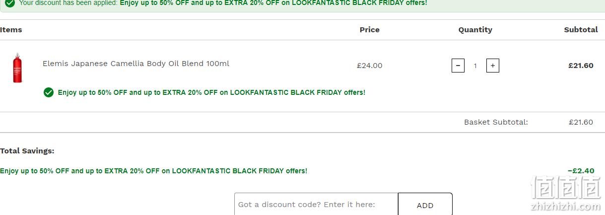This screenshot has width=605, height=215.
Task: Click the green checkmark icon beside product offer
Action: [48, 92]
